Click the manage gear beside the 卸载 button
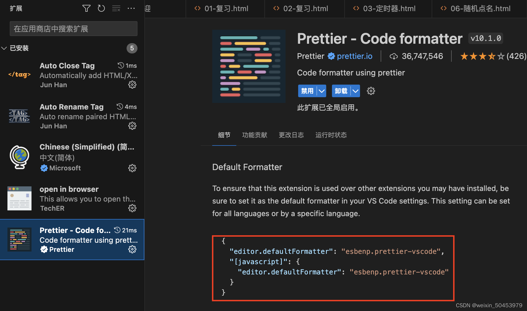 pyautogui.click(x=371, y=91)
